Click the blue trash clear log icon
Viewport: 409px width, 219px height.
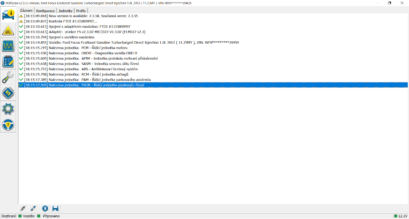[45, 208]
